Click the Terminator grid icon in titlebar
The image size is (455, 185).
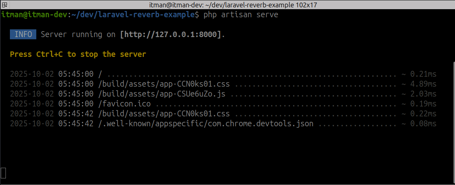[x=5, y=5]
